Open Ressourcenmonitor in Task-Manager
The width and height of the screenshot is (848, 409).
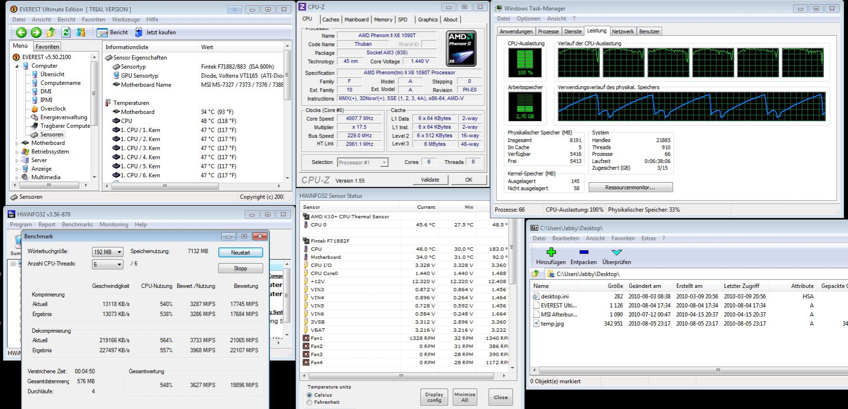630,187
